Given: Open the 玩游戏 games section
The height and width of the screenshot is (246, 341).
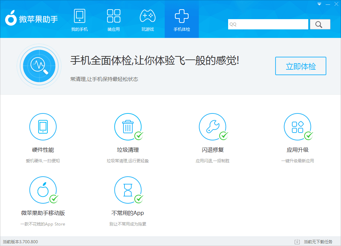Looking at the screenshot, I should pos(148,19).
